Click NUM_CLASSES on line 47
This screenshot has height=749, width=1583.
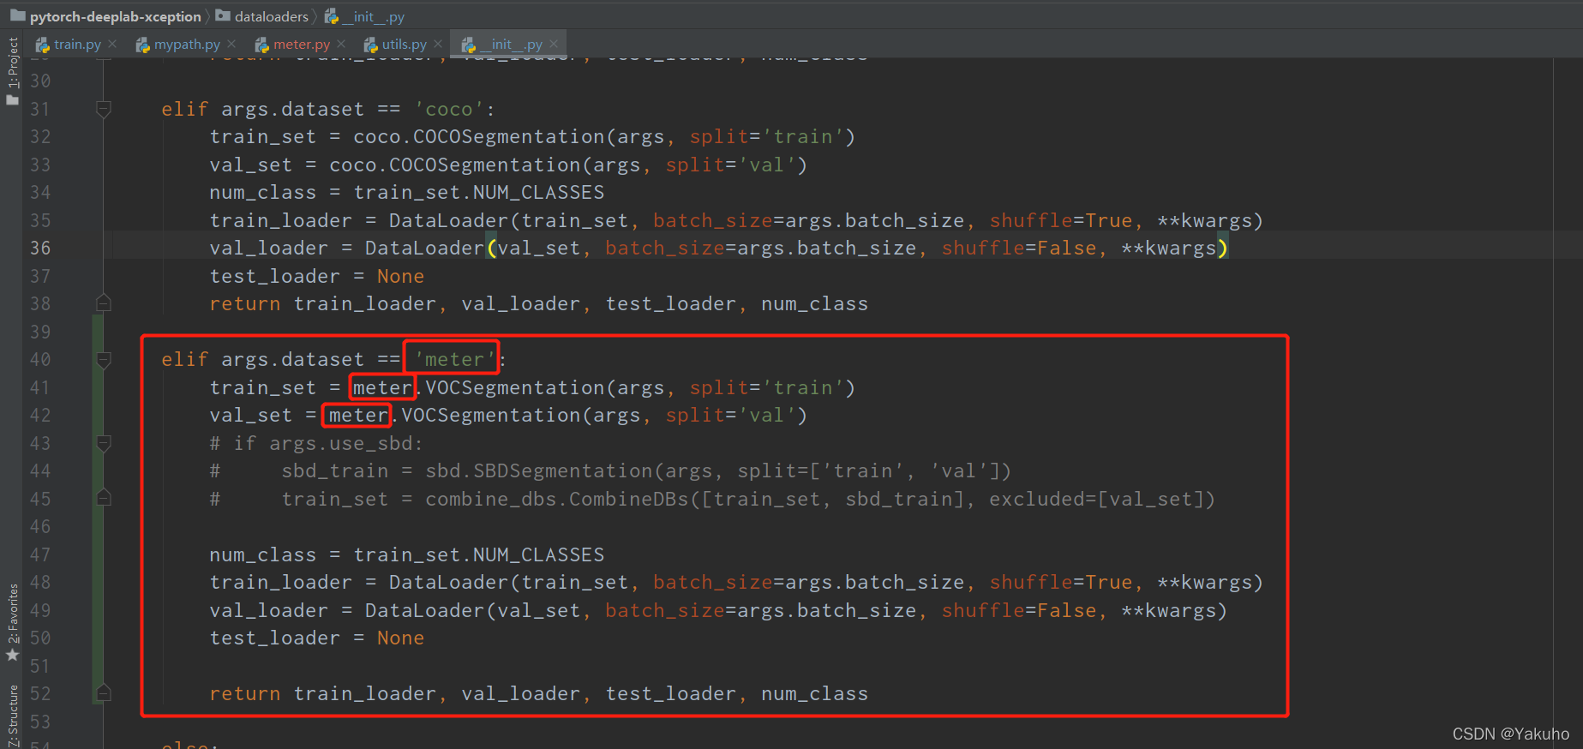538,554
